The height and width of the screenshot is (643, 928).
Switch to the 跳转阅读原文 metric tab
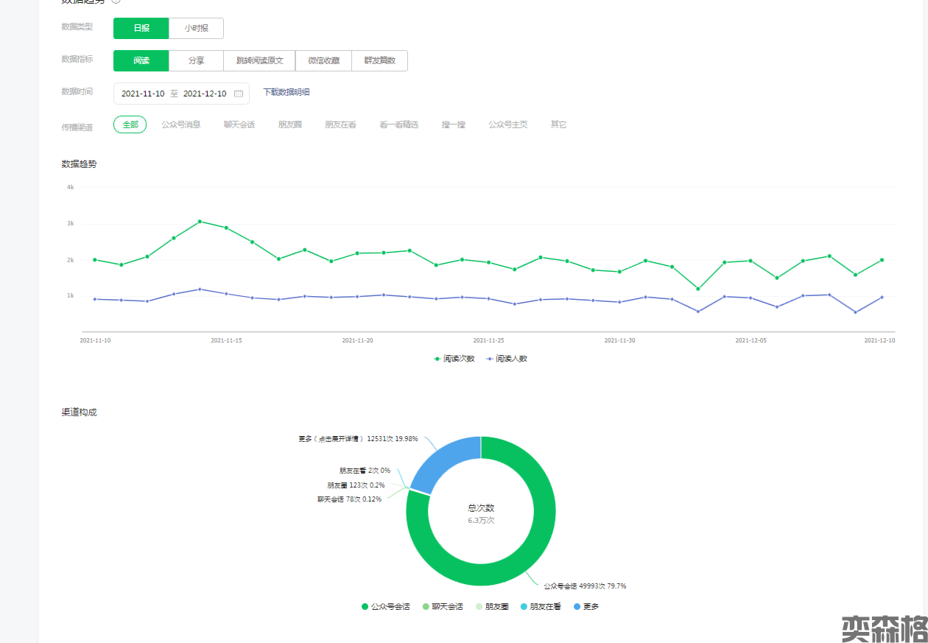tap(259, 60)
